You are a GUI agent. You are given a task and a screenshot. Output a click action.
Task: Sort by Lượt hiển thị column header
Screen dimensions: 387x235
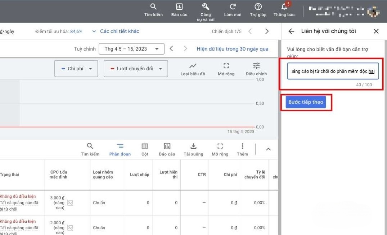168,174
